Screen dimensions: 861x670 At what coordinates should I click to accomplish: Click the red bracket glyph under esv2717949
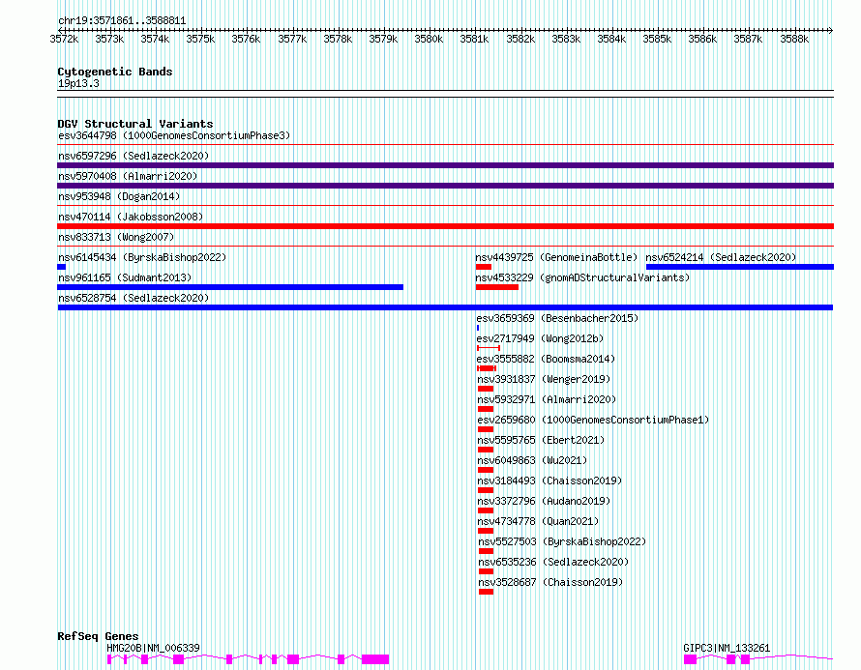click(489, 348)
